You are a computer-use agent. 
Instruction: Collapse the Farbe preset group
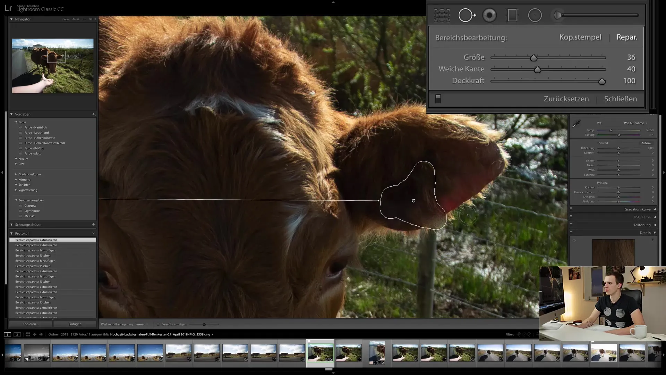tap(16, 122)
